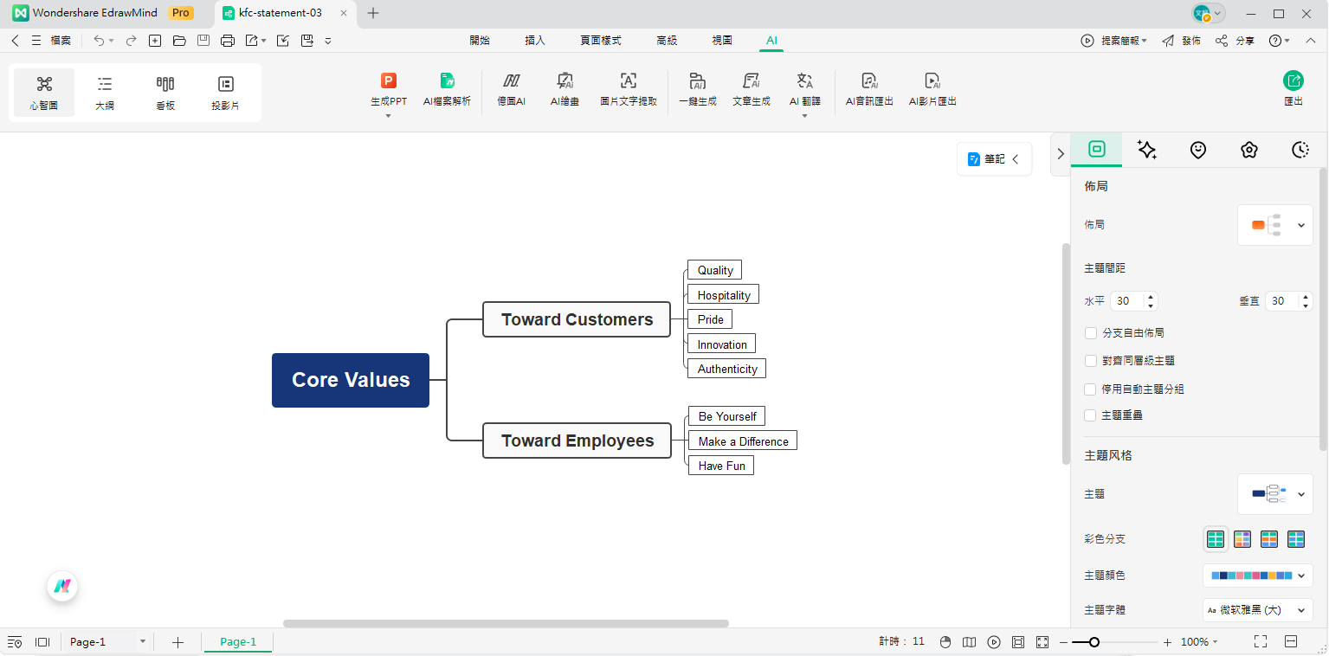
Task: Open the AI檔案解析 tool
Action: tap(447, 81)
